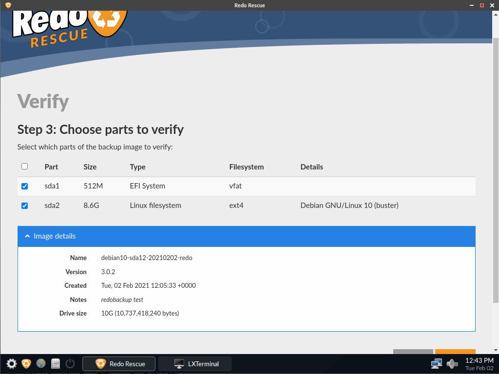Image resolution: width=499 pixels, height=374 pixels.
Task: Click the version value '3.0.2'
Action: point(108,272)
